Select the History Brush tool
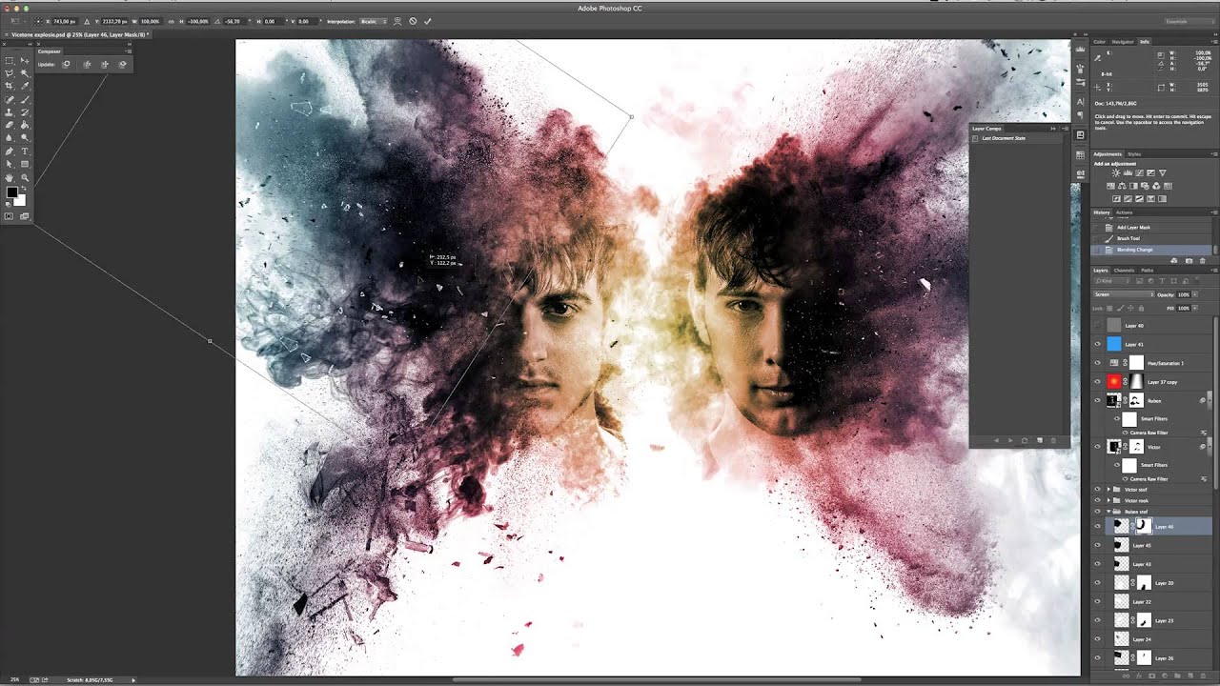The height and width of the screenshot is (686, 1220). point(25,112)
